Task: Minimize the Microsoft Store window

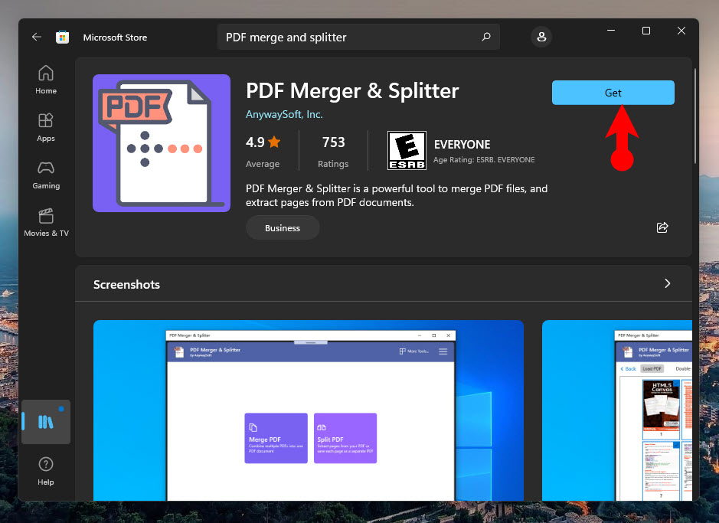Action: click(611, 31)
